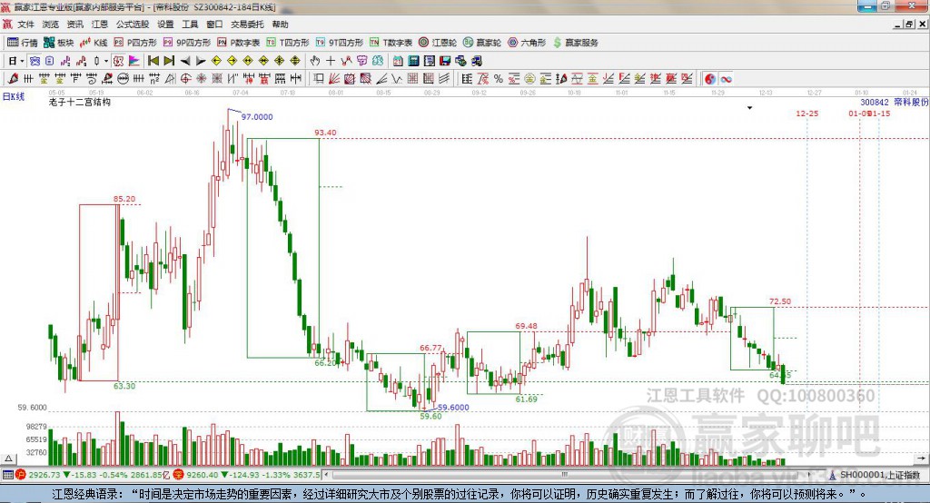This screenshot has height=503, width=930.
Task: Click the 板块 toolbar button
Action: click(x=59, y=43)
